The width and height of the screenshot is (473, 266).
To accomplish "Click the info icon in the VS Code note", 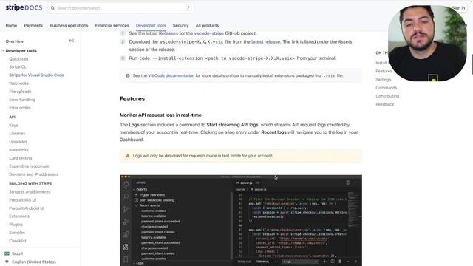I will [x=128, y=75].
